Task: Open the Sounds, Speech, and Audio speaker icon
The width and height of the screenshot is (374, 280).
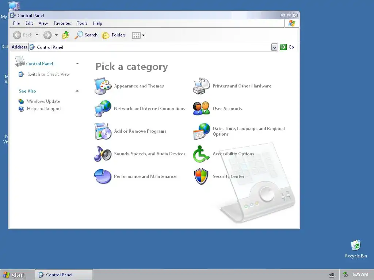Action: 103,154
